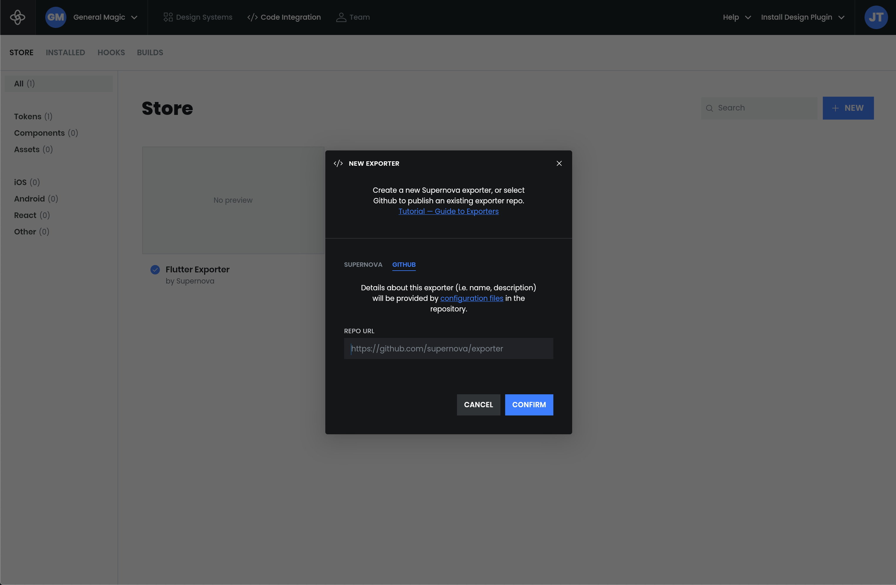Open Tutorial — Guide to Exporters link

448,212
